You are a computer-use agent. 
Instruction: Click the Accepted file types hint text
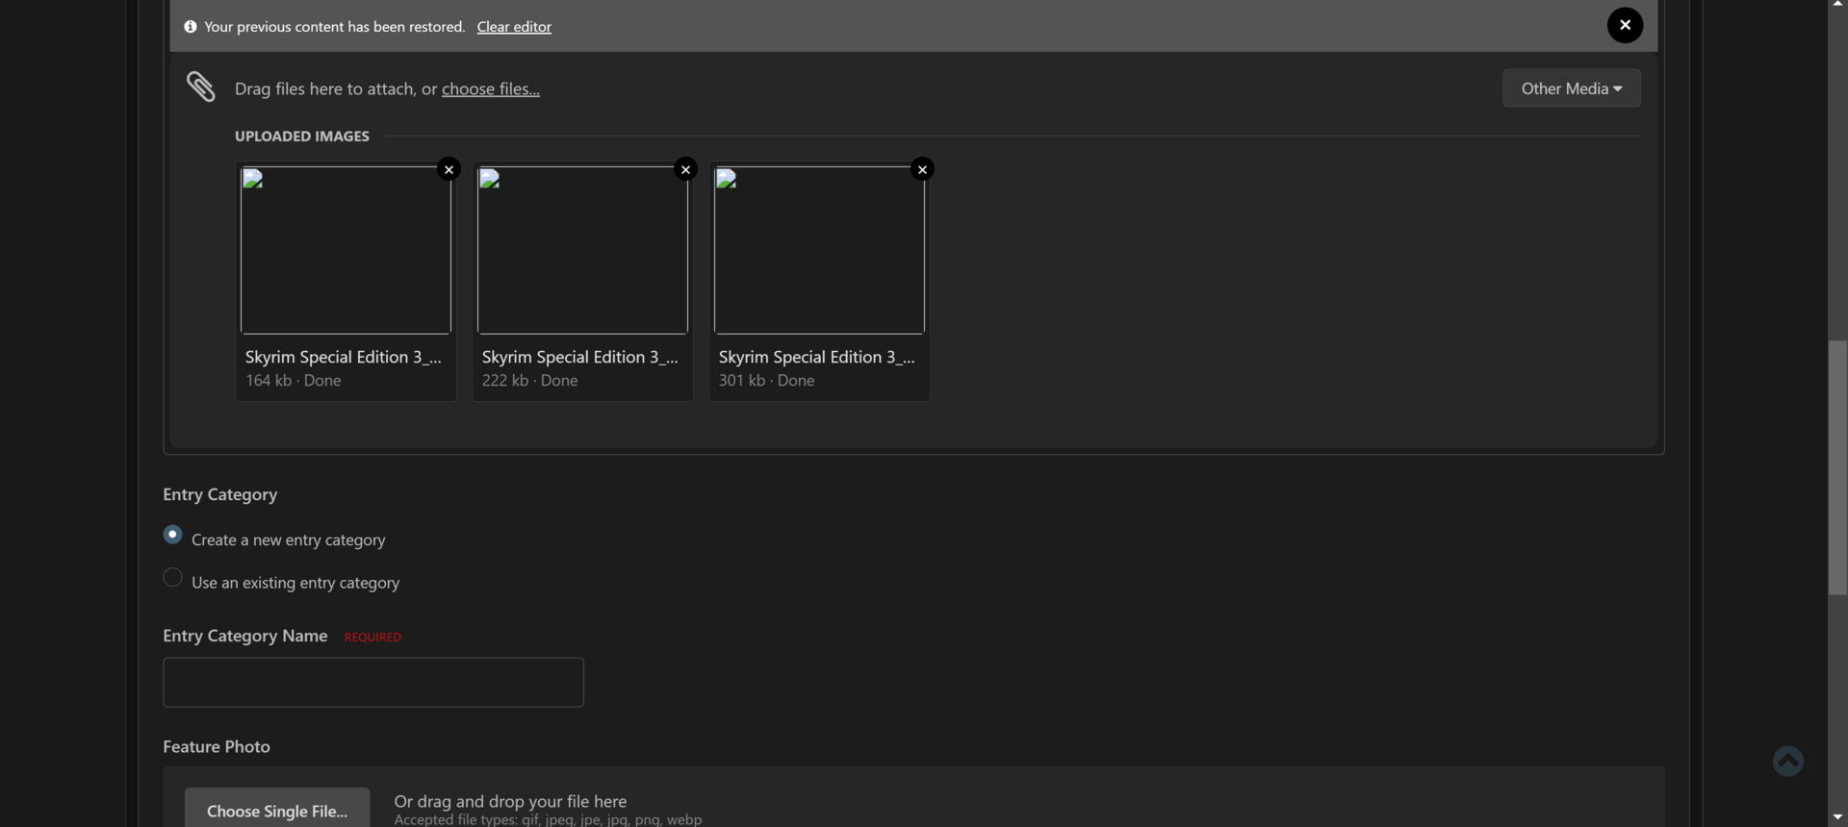coord(548,819)
